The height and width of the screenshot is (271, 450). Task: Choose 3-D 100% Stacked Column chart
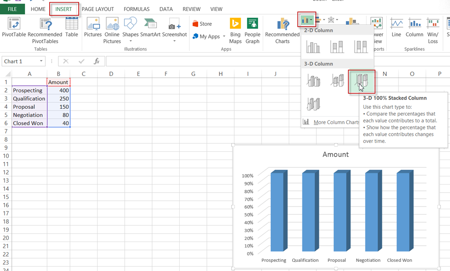tap(361, 82)
